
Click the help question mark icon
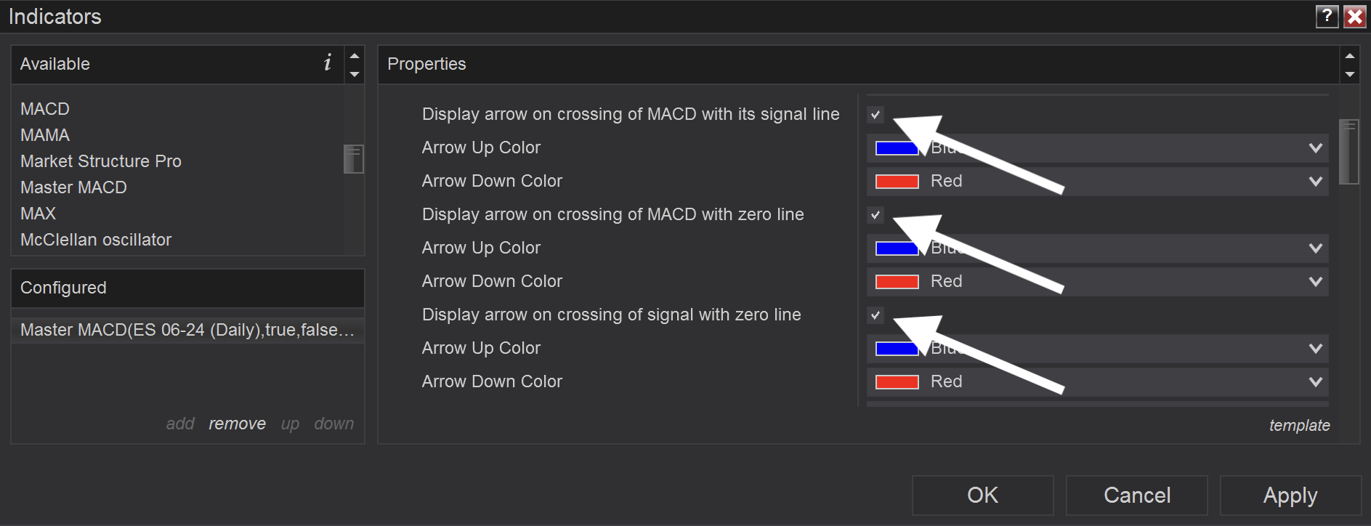1327,16
